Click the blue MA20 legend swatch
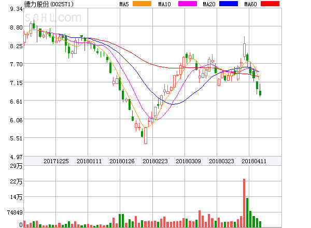Screen dimensions: 311x228 229,4
